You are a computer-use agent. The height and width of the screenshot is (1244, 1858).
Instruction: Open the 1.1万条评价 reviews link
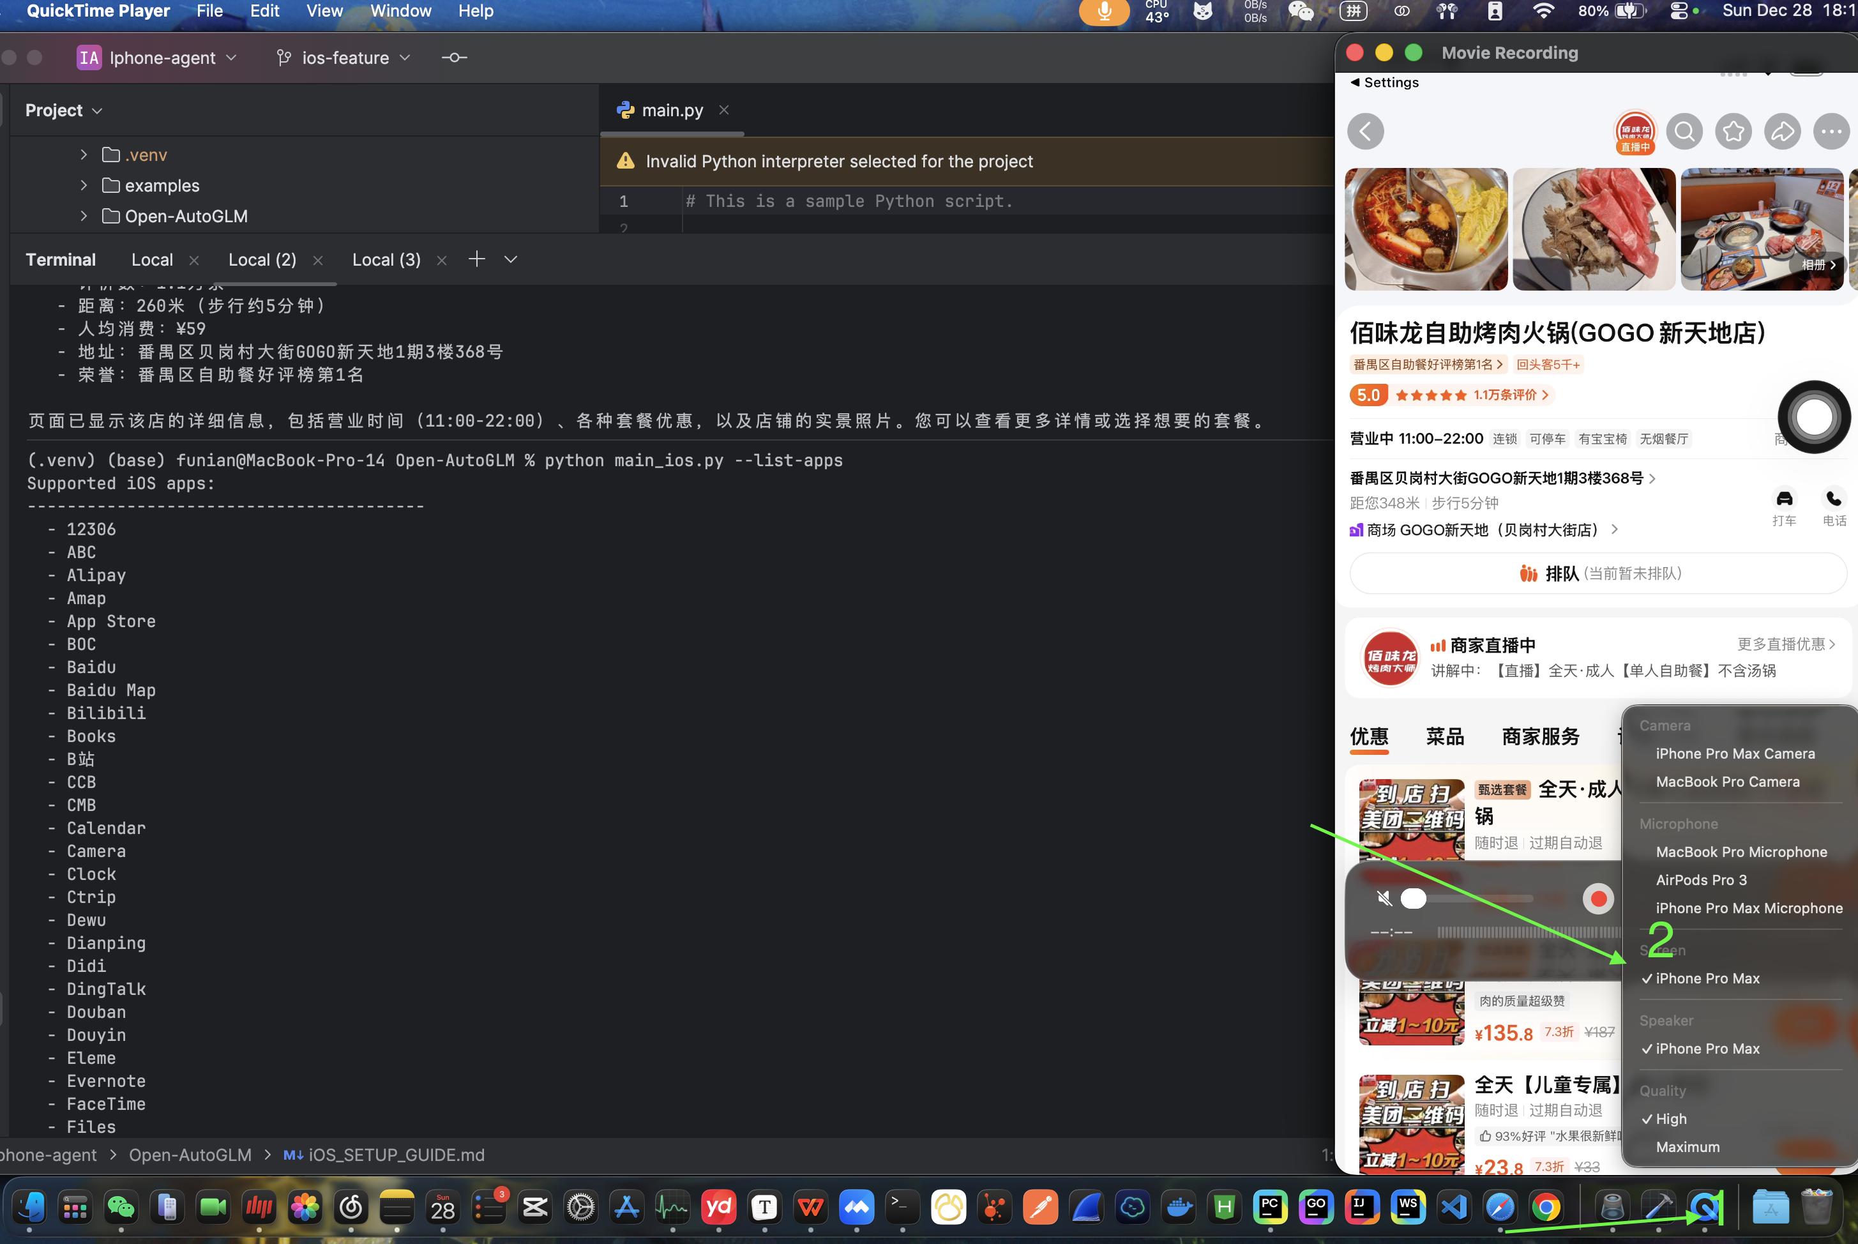pyautogui.click(x=1504, y=394)
